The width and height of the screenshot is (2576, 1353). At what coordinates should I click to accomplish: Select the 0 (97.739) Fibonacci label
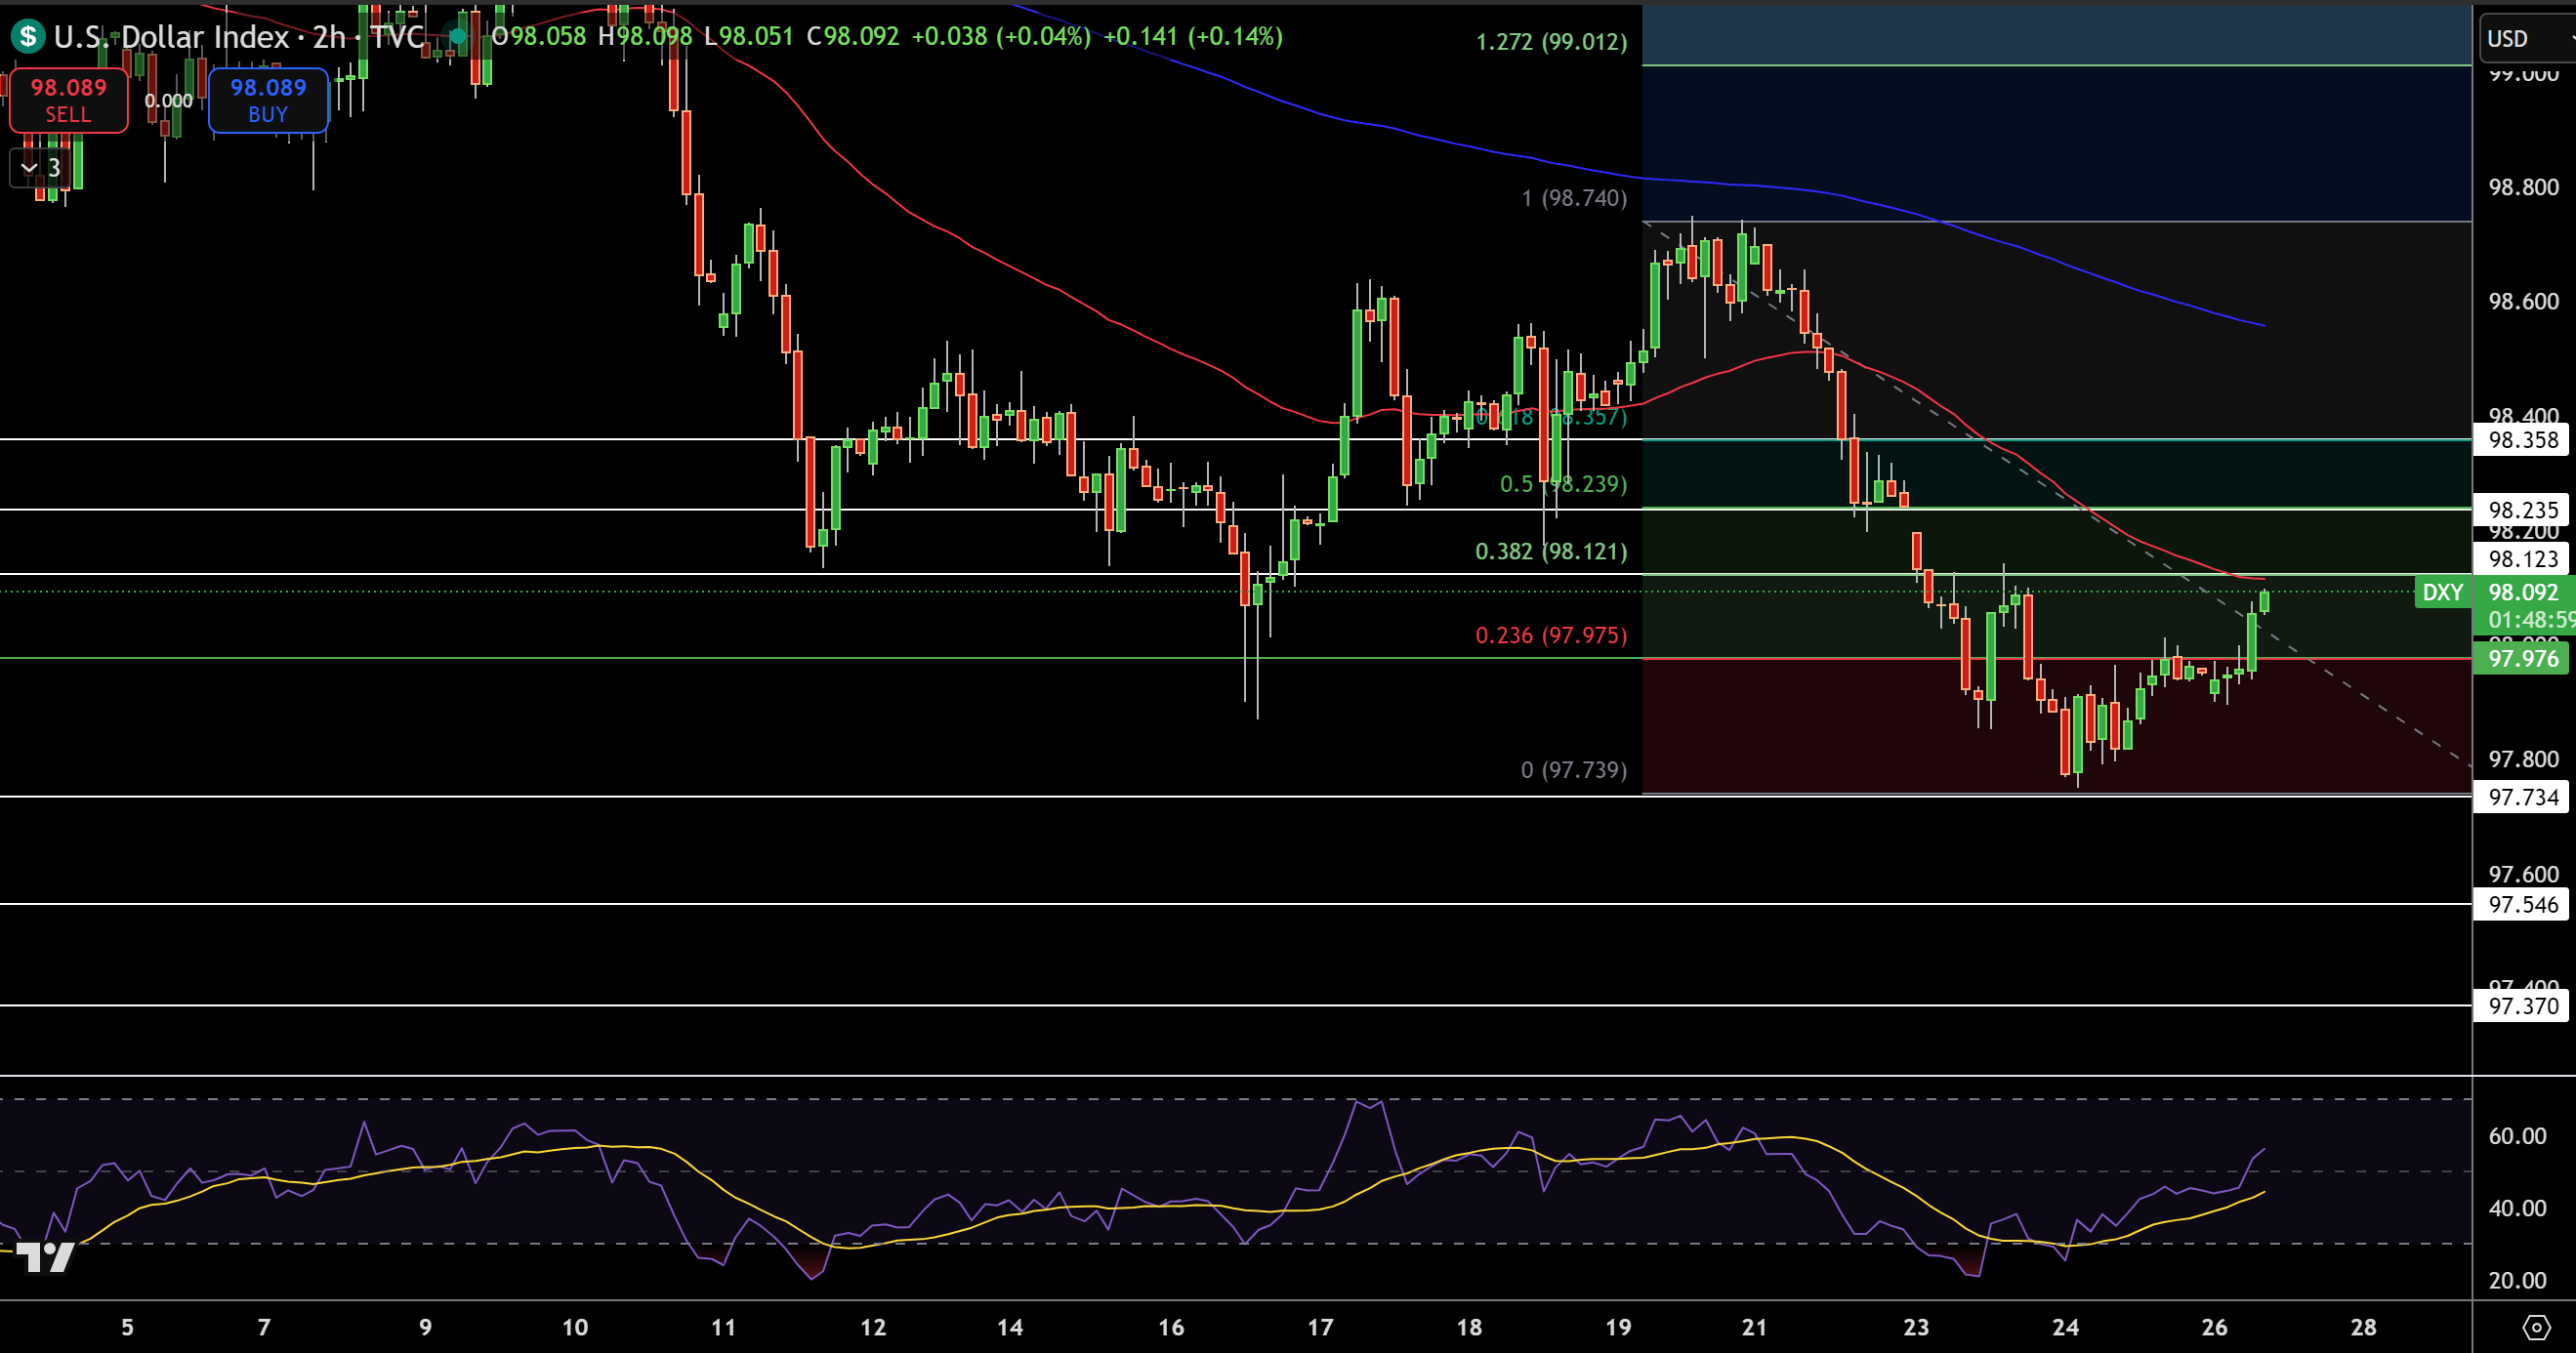(x=1574, y=769)
